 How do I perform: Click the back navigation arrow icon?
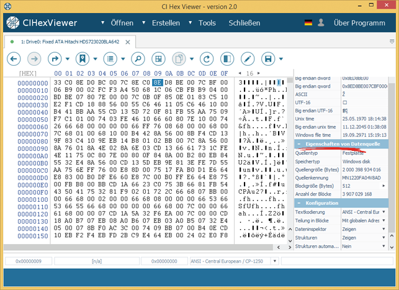(15, 59)
